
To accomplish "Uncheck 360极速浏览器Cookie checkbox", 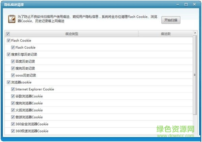I will (x=13, y=131).
